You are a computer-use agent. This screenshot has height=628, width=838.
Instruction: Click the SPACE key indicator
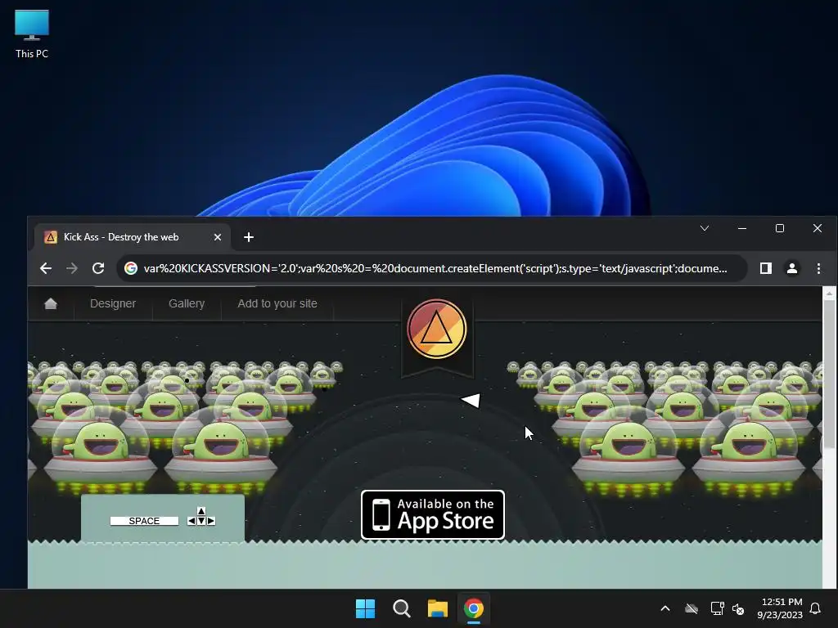(x=144, y=521)
